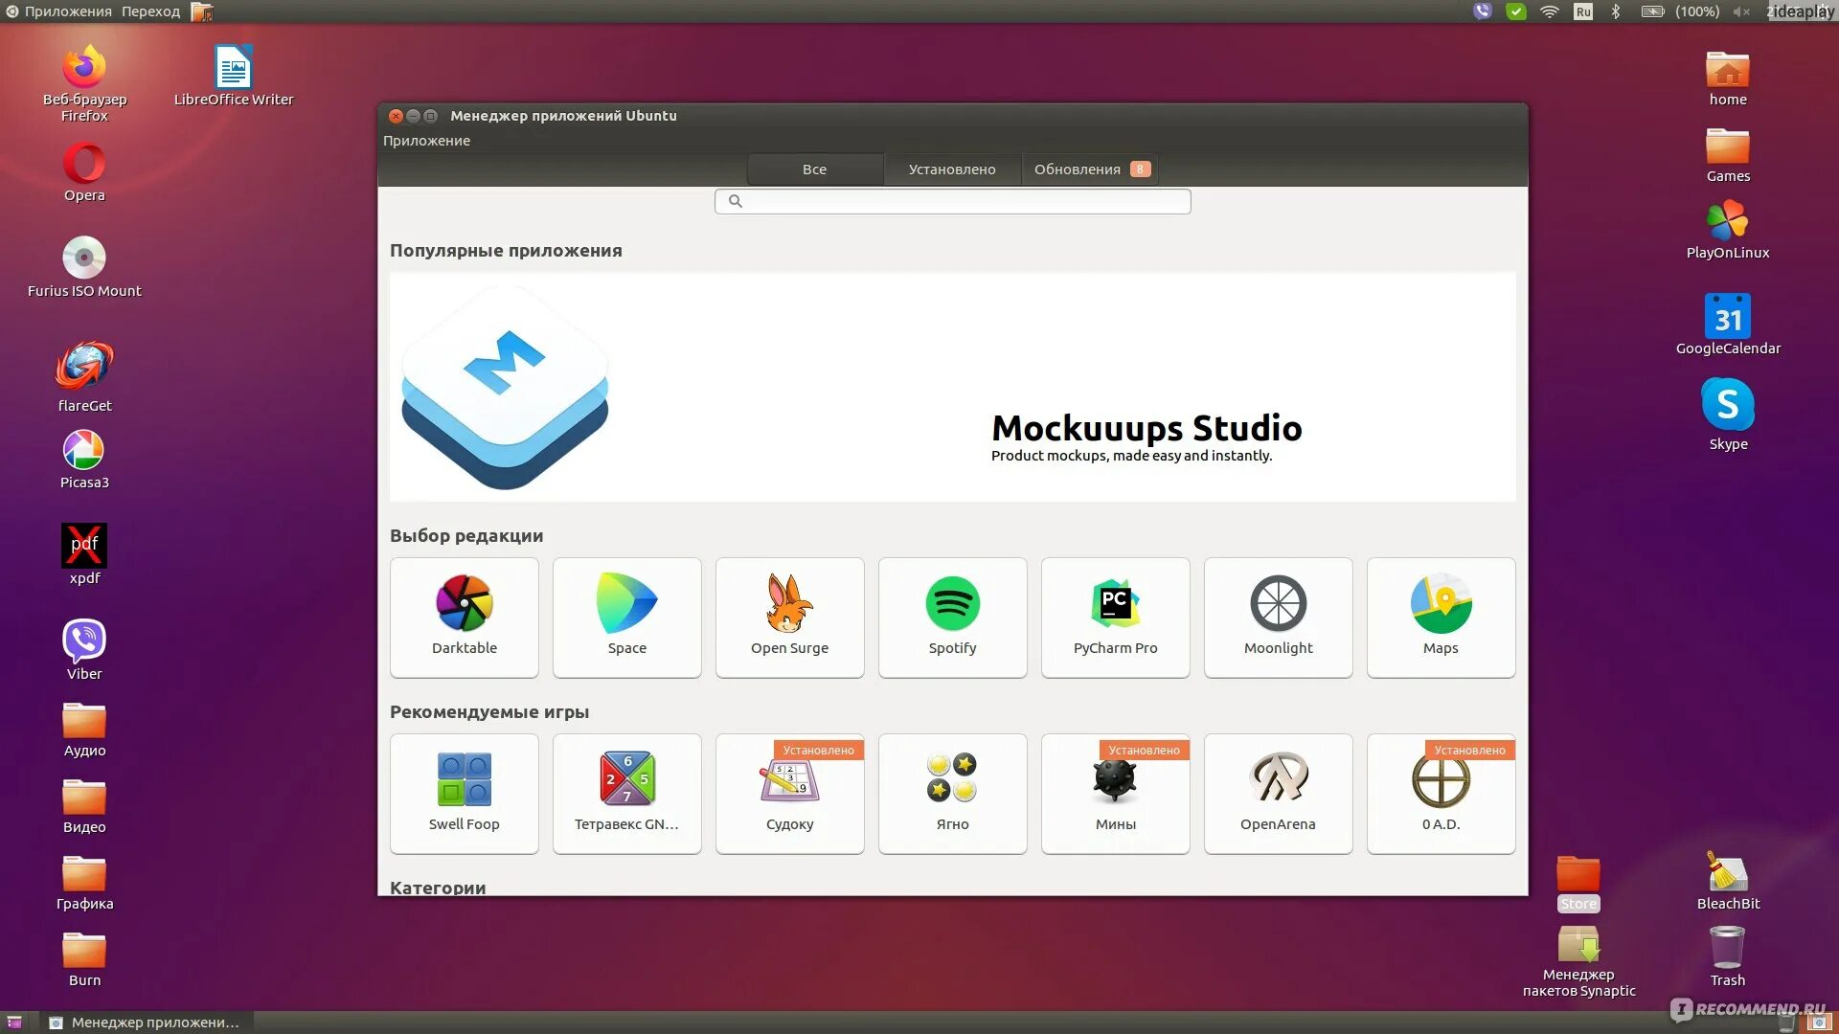Click show desktop button in bottom panel
The width and height of the screenshot is (1839, 1034).
tap(14, 1023)
